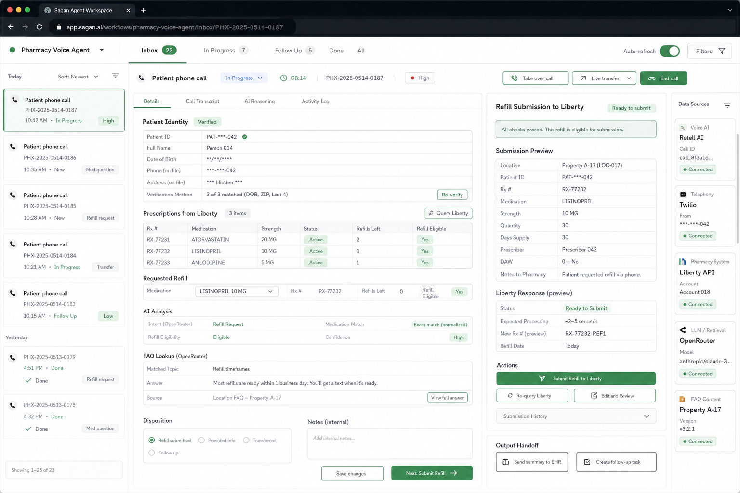Click the phone icon on PHX-2025-0513-0179 card
The image size is (740, 493).
tap(13, 357)
